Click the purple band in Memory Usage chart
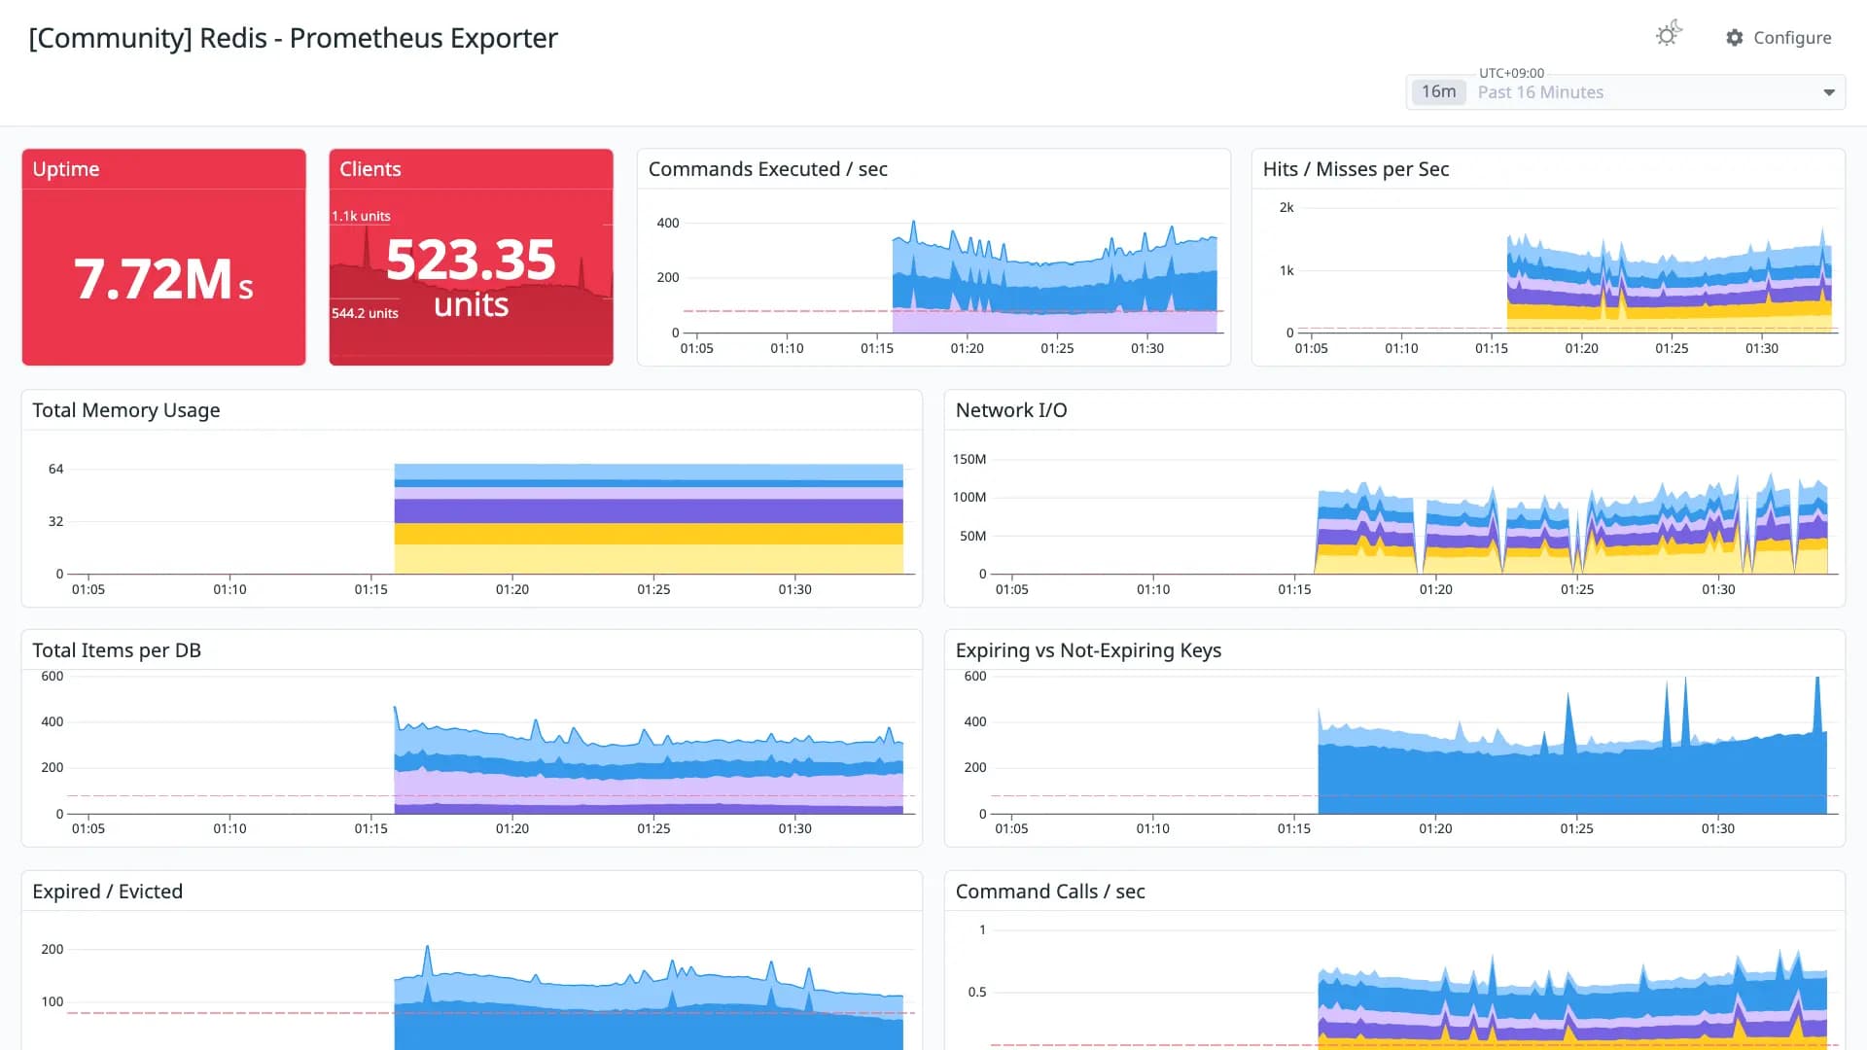 [649, 511]
